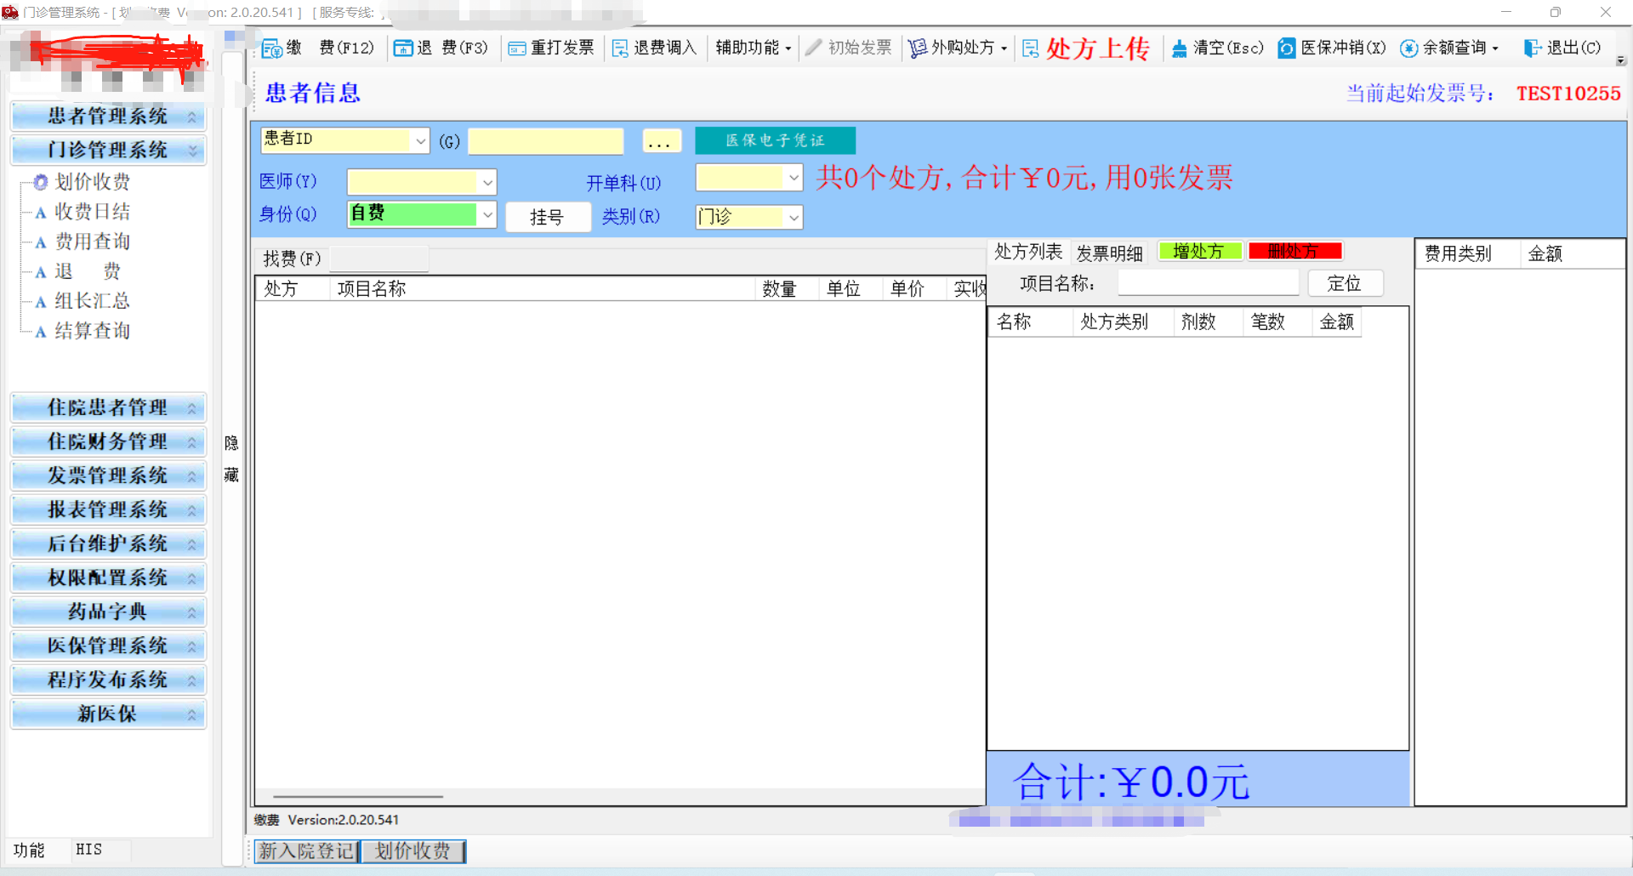
Task: Click the 退费调入 toolbar icon
Action: click(x=620, y=48)
